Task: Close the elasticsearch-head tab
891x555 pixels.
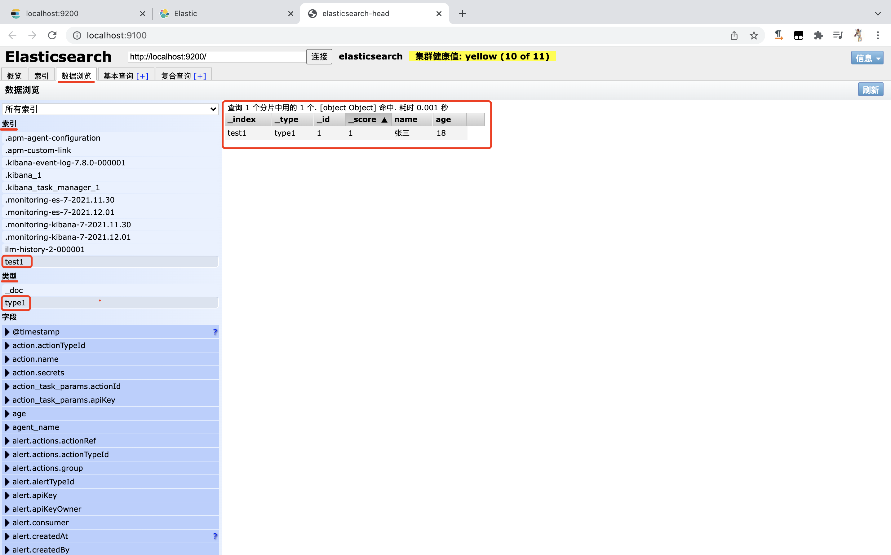Action: 439,14
